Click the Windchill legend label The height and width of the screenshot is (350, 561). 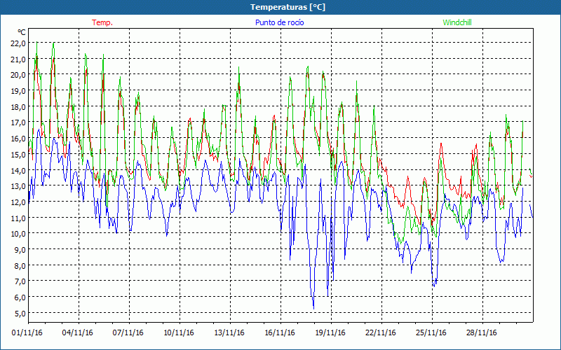(457, 22)
